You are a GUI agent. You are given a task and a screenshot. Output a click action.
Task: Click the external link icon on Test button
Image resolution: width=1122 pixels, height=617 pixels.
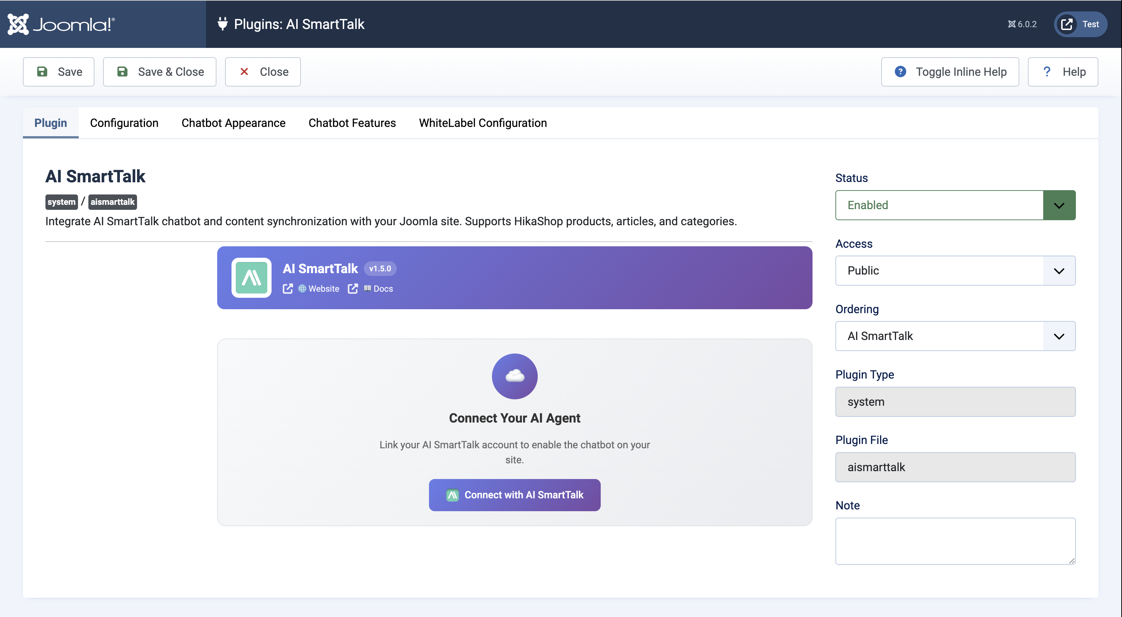coord(1066,24)
